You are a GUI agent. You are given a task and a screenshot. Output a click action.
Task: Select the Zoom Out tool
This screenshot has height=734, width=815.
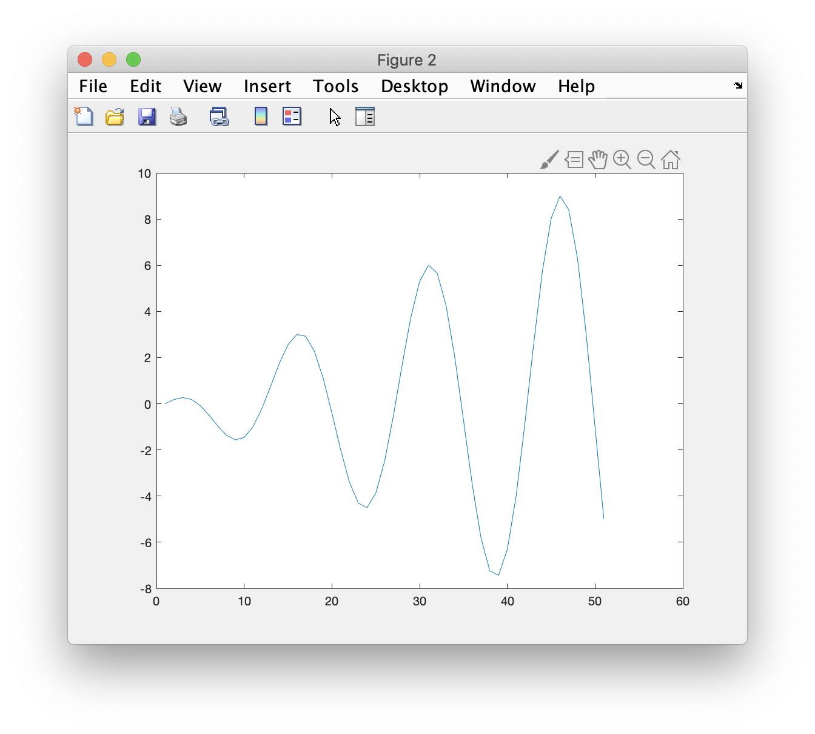pyautogui.click(x=646, y=160)
